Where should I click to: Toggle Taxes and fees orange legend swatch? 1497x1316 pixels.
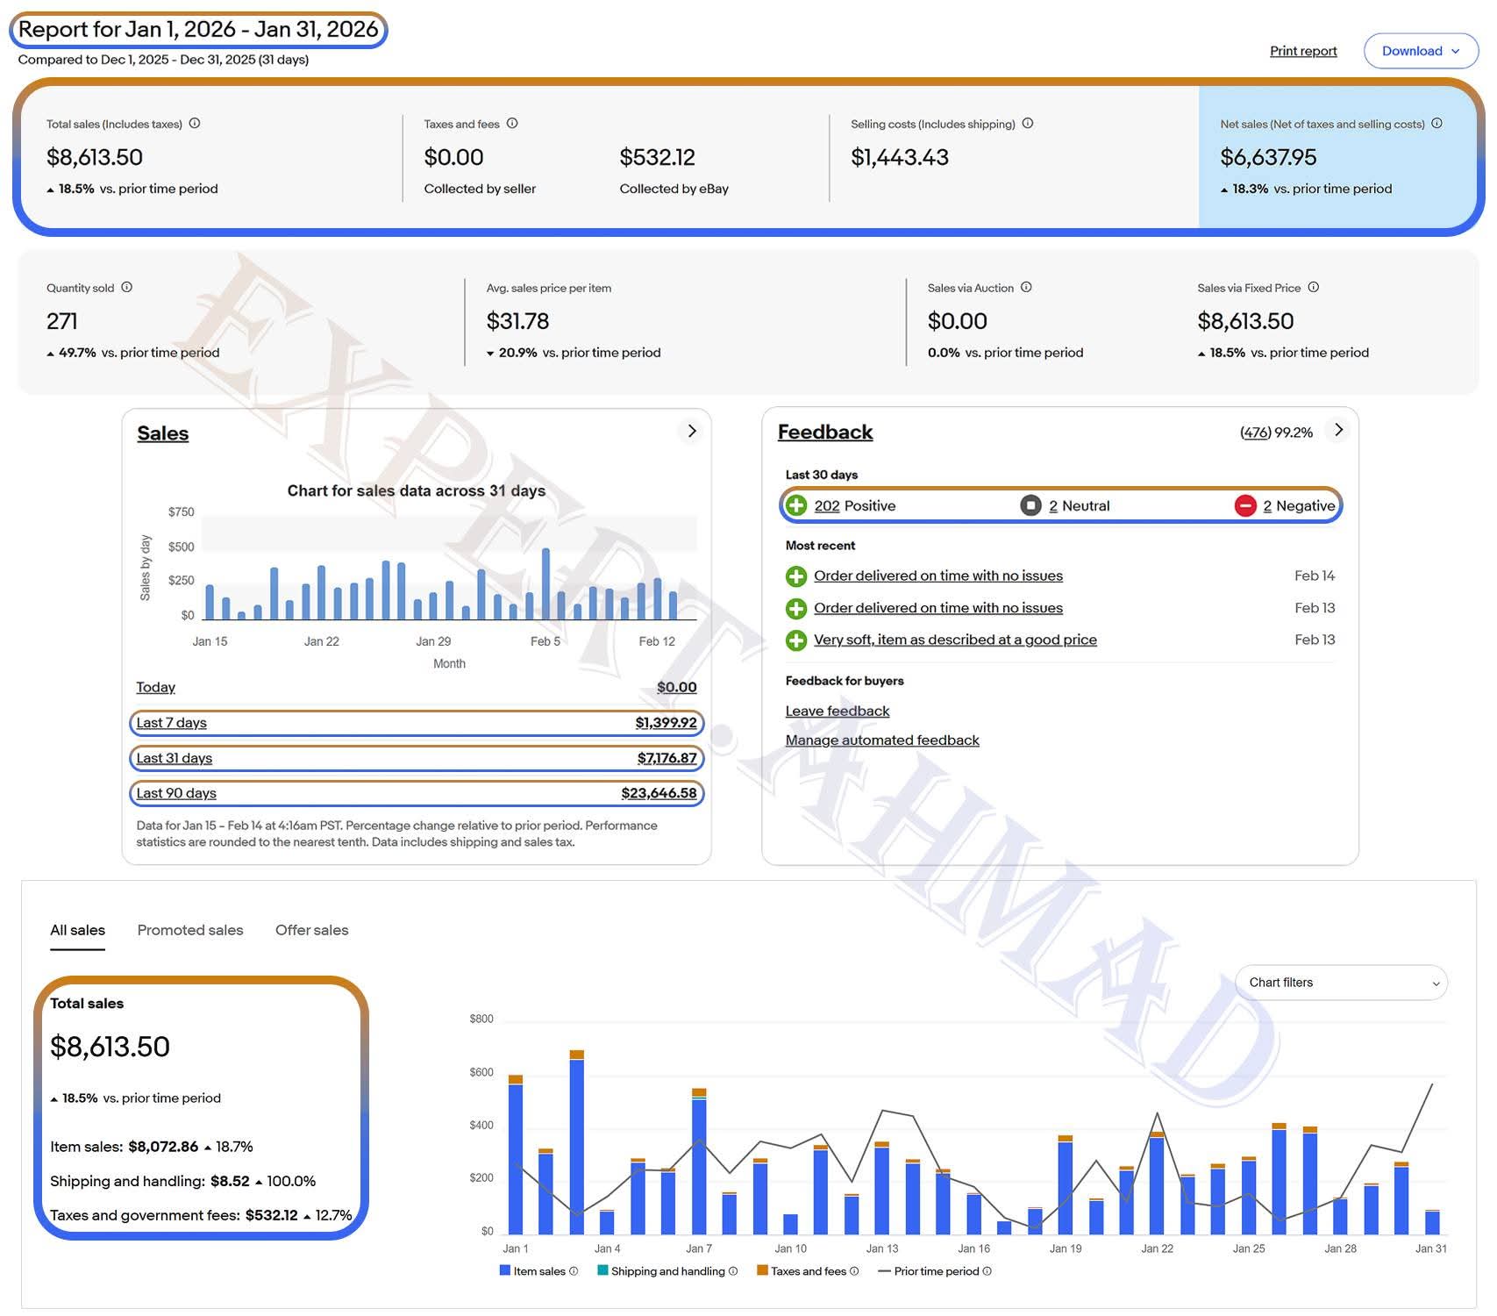click(762, 1270)
